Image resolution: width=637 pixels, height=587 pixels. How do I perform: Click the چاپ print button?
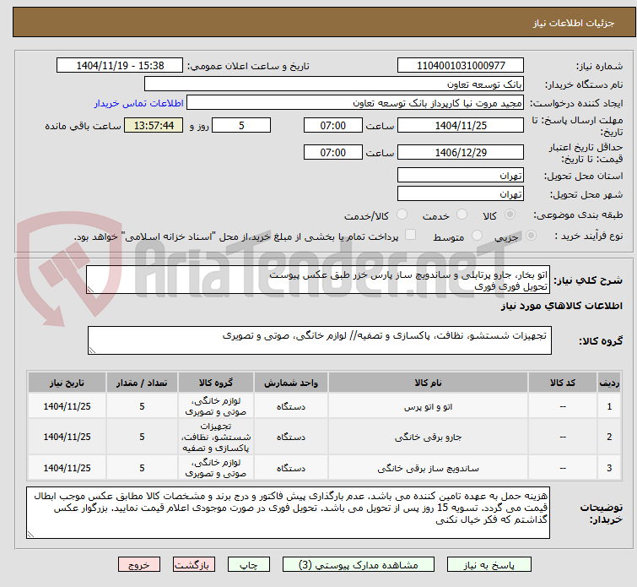click(x=249, y=565)
